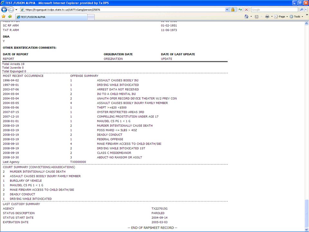Viewport: 309px width, 232px height.
Task: Click the 'TAT R ARM' entry
Action: (11, 30)
